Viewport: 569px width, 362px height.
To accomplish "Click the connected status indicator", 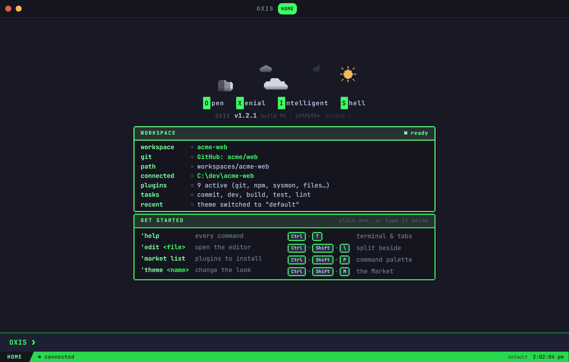I will [x=56, y=357].
